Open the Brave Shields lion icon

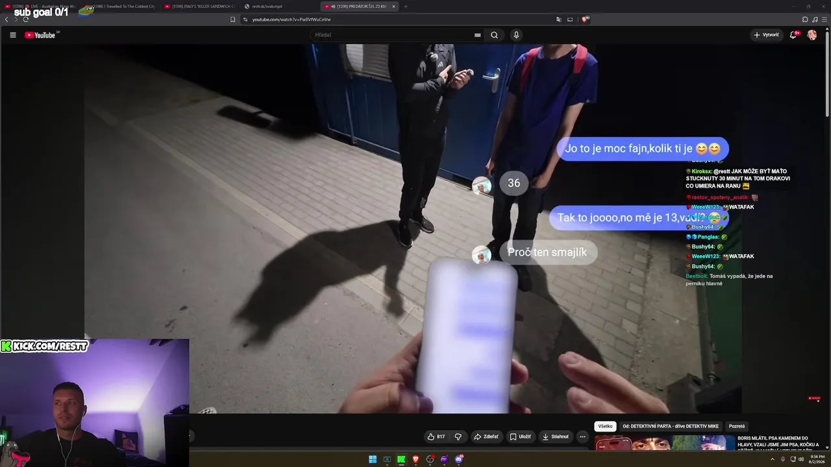click(x=585, y=19)
